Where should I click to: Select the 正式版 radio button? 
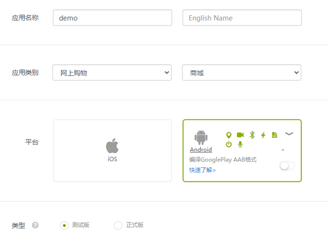[x=118, y=226]
